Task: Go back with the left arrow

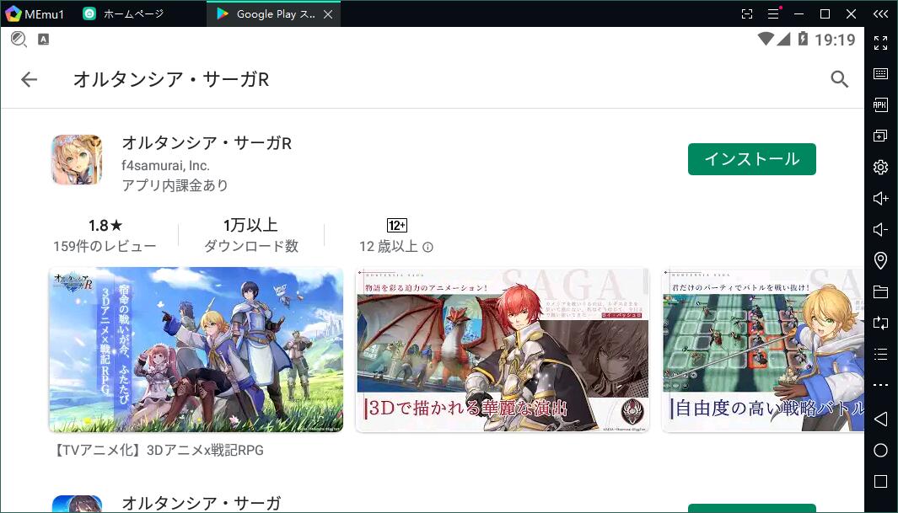Action: pyautogui.click(x=30, y=79)
